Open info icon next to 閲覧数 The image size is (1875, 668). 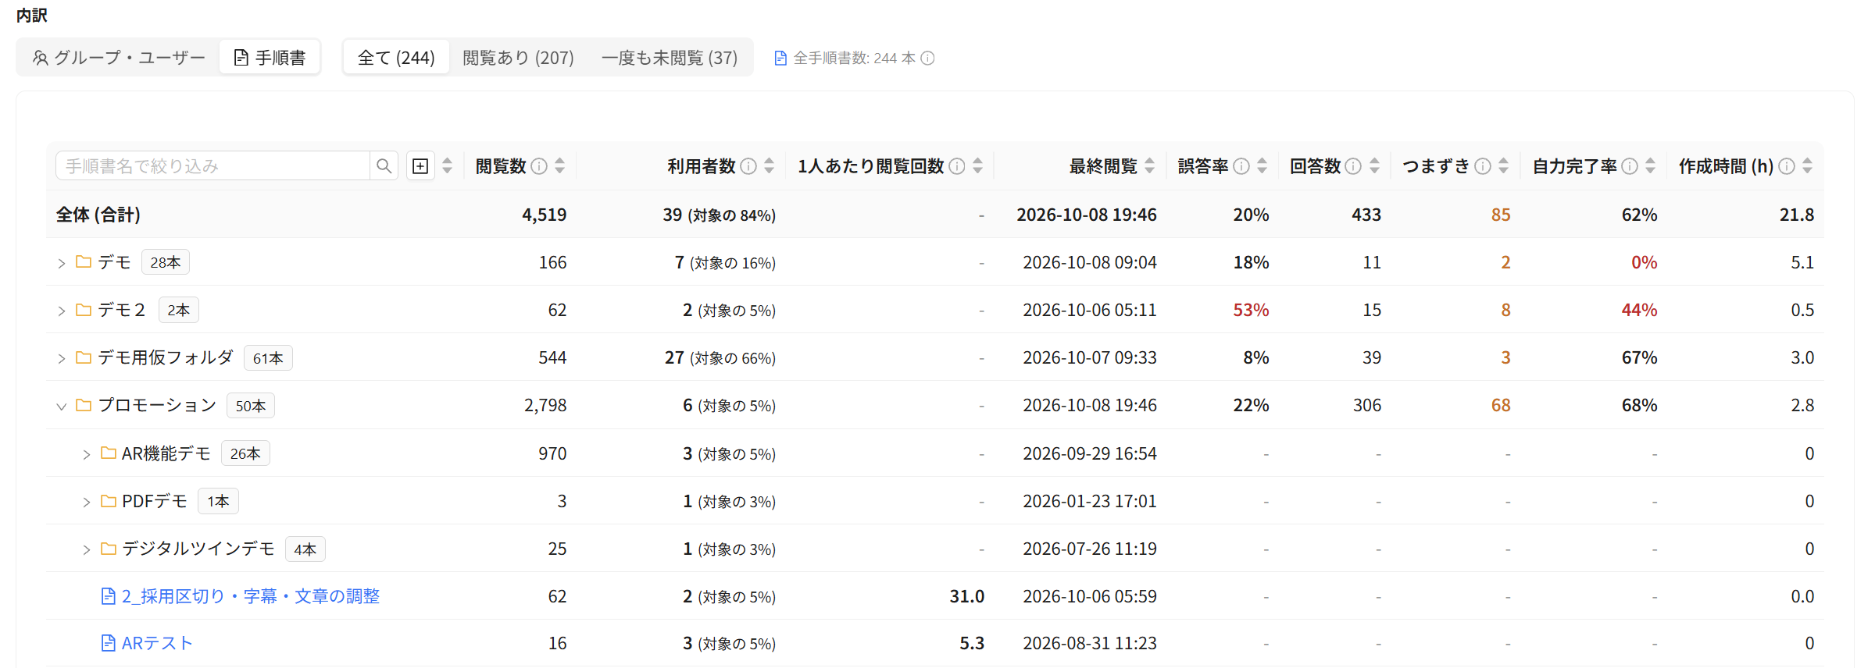coord(539,166)
